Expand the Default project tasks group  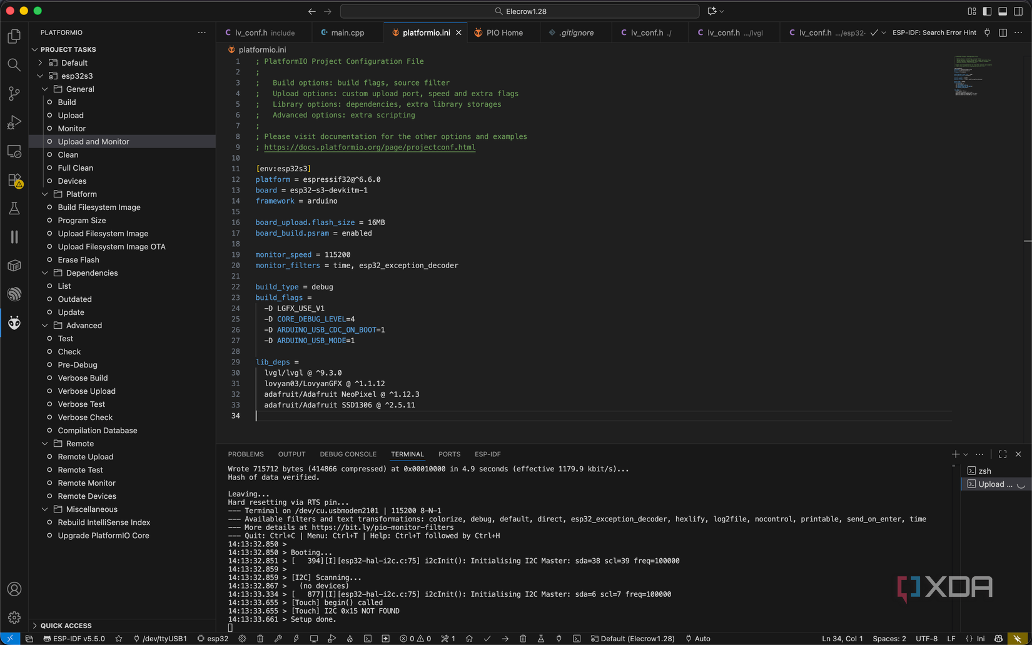(40, 62)
